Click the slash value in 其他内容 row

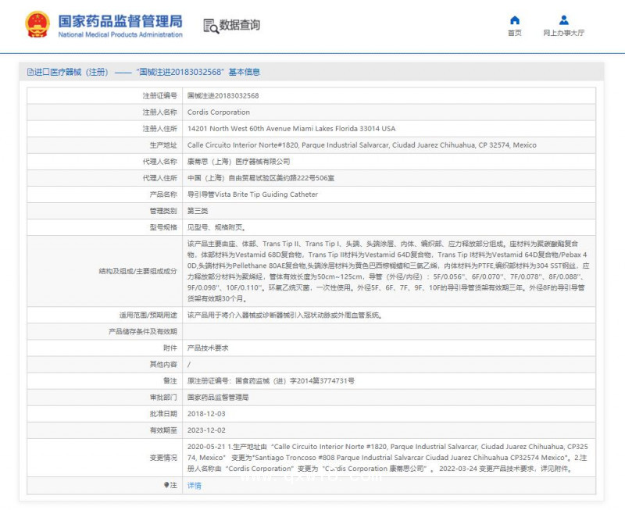pyautogui.click(x=189, y=365)
